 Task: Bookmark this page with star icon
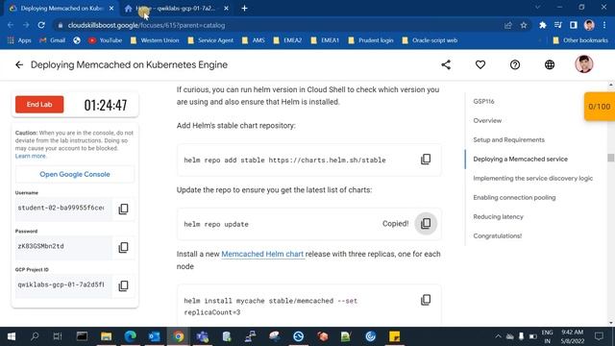[523, 25]
